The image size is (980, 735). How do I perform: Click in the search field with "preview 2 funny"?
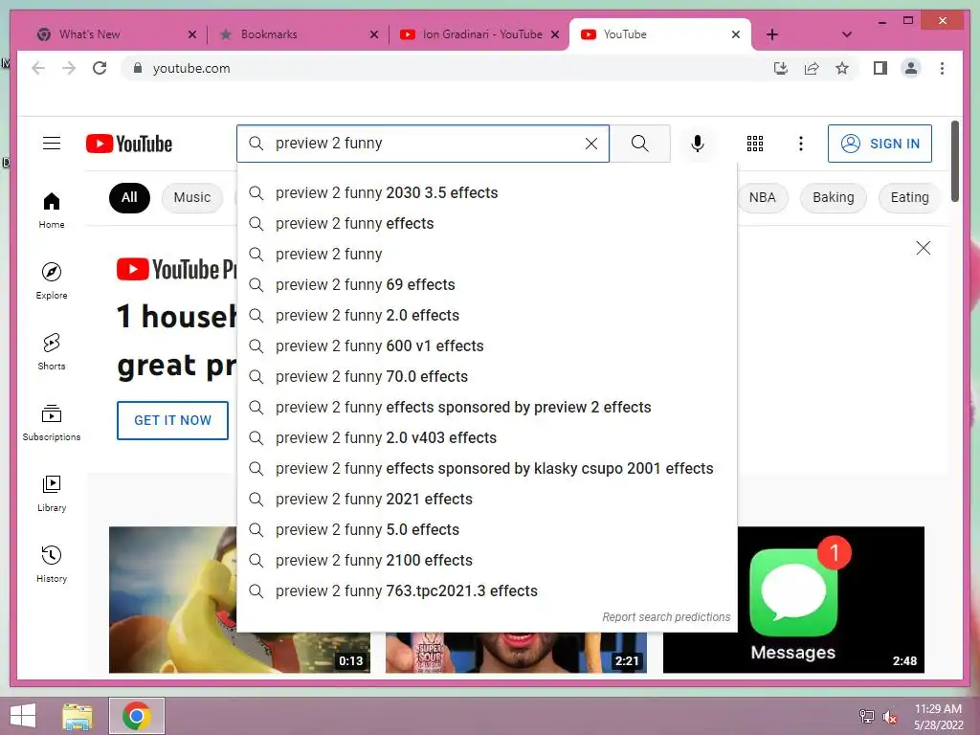422,144
